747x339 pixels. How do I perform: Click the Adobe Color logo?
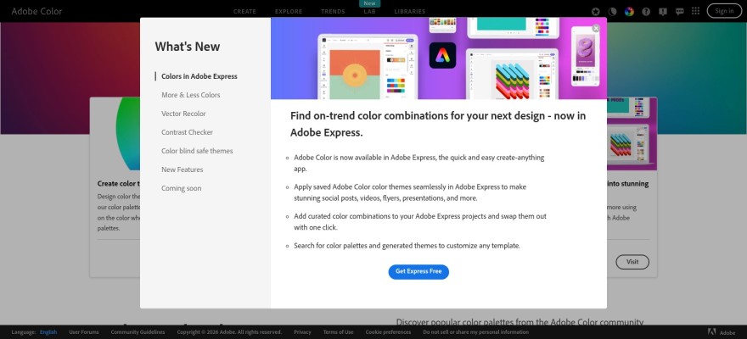[37, 11]
